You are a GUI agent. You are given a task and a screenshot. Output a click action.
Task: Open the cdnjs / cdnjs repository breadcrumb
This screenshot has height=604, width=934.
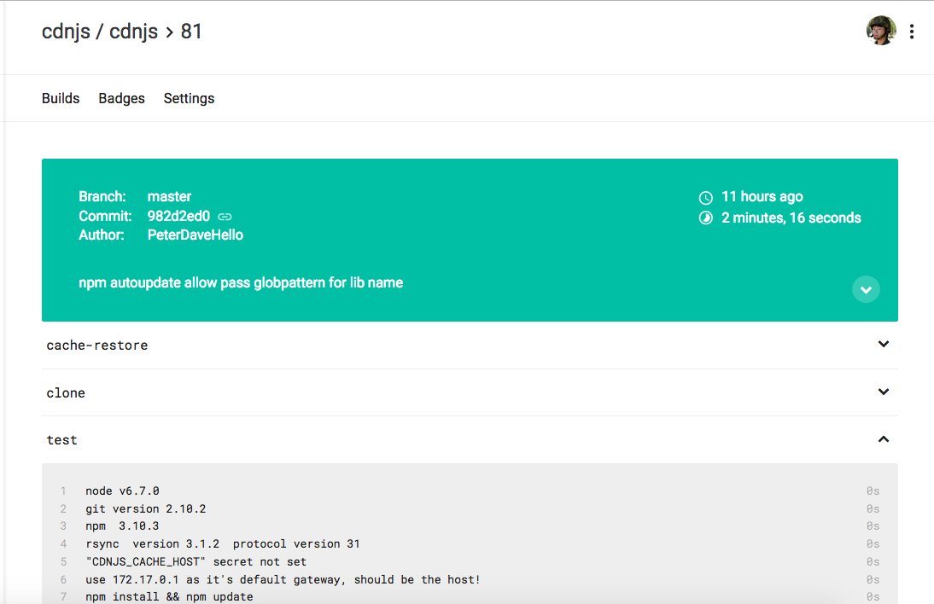[x=100, y=31]
